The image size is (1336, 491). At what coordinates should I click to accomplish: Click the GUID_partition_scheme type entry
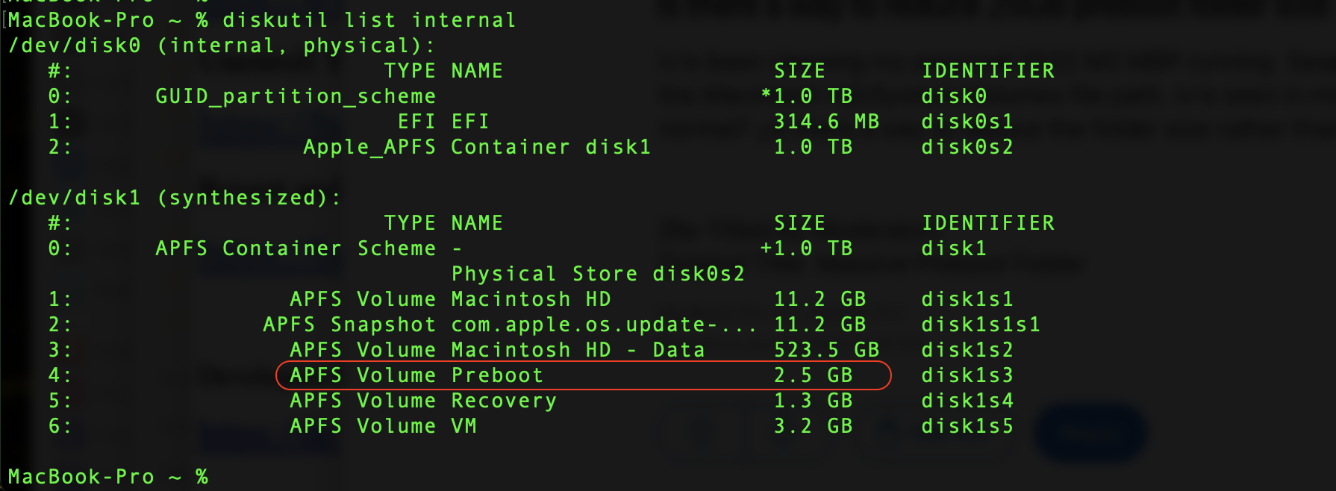295,96
